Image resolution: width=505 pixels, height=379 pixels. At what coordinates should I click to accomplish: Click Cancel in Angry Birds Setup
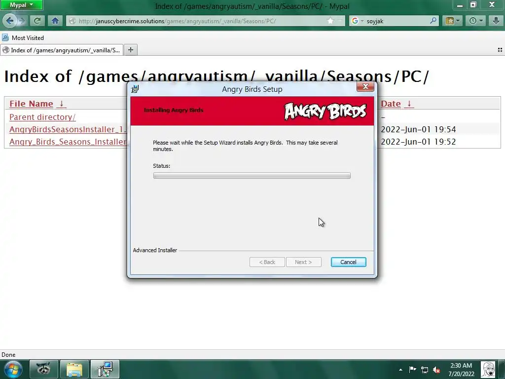coord(349,262)
